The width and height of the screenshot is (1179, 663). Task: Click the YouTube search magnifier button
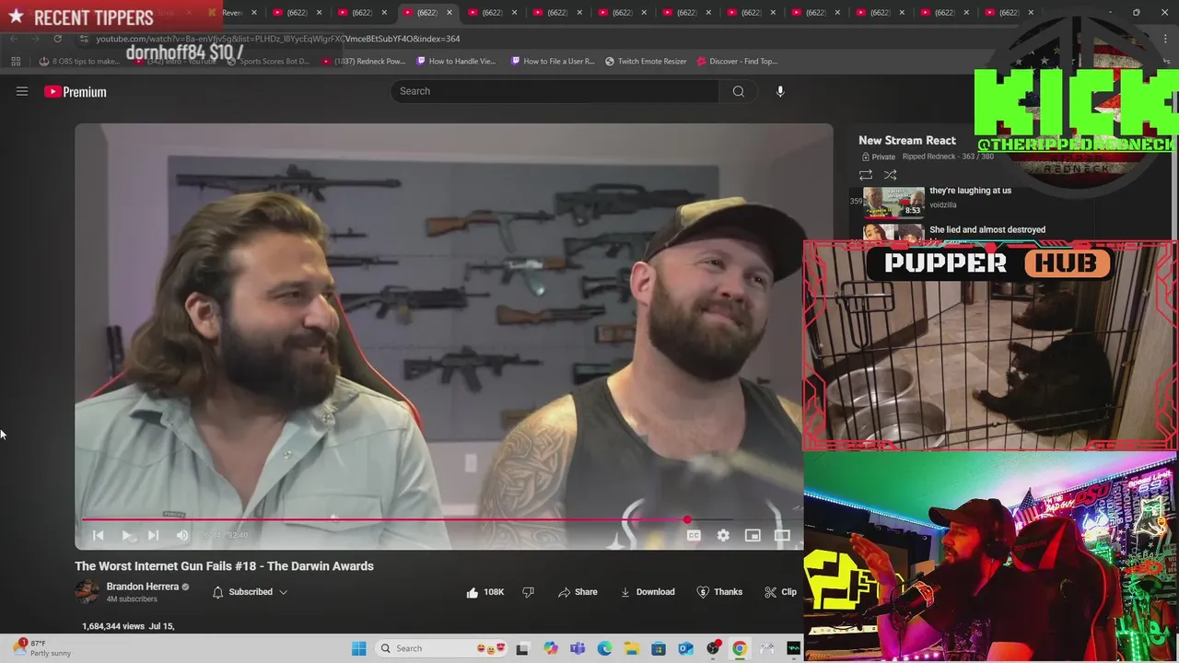pos(738,91)
